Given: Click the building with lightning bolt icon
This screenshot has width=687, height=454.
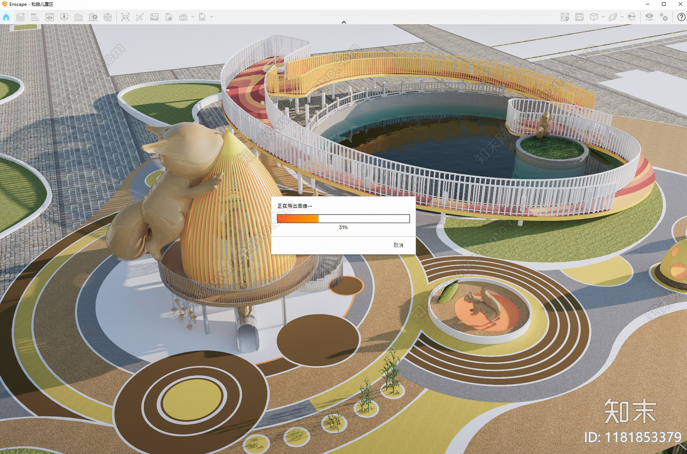Looking at the screenshot, I should tap(93, 17).
